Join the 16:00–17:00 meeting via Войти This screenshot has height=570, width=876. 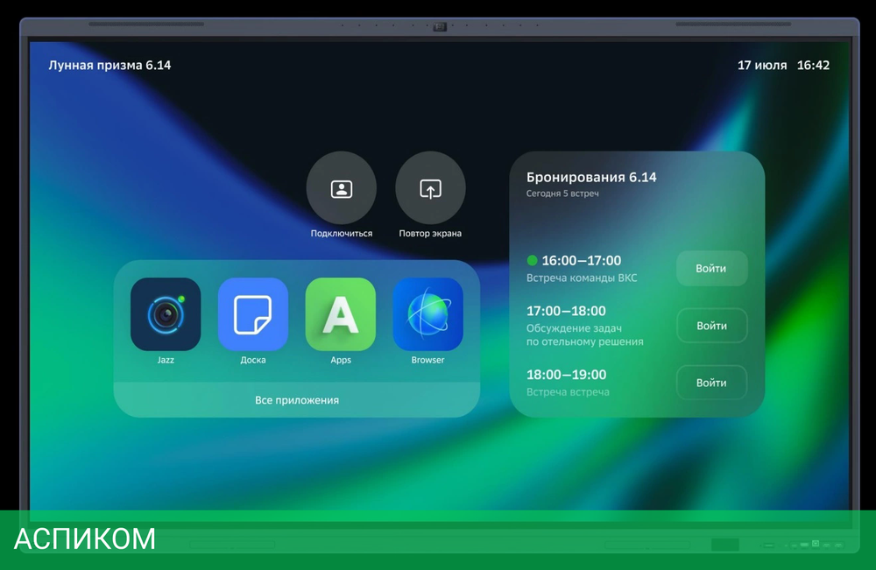(711, 269)
